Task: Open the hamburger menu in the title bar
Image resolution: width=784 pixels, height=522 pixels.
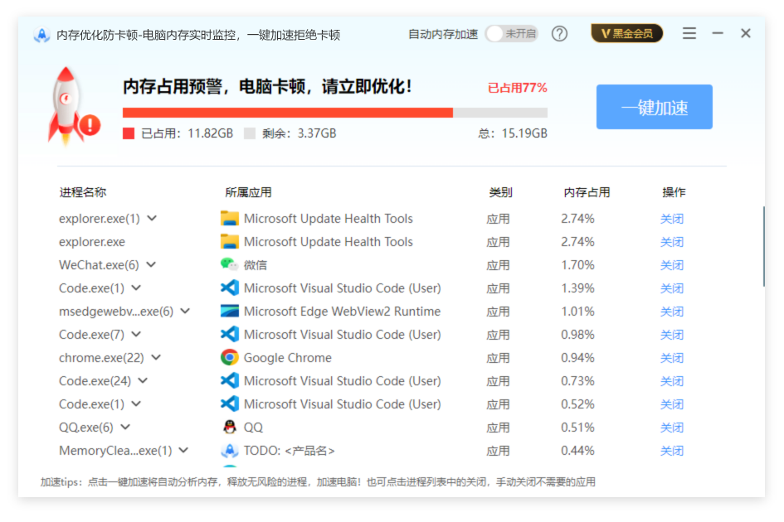Action: [x=689, y=33]
